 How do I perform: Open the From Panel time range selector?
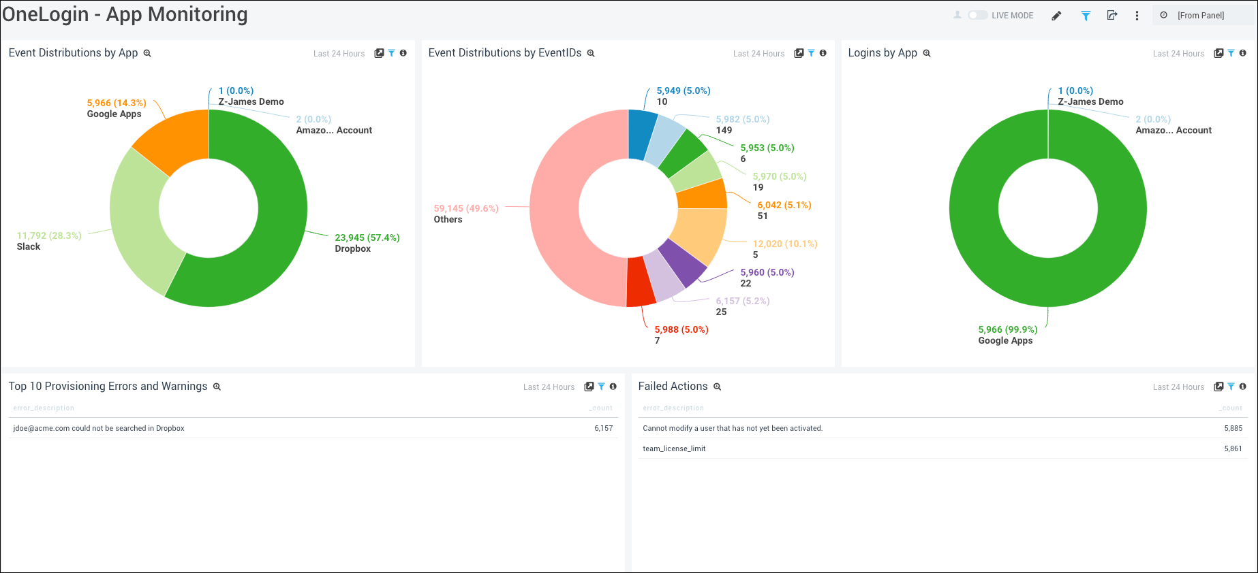pos(1201,16)
